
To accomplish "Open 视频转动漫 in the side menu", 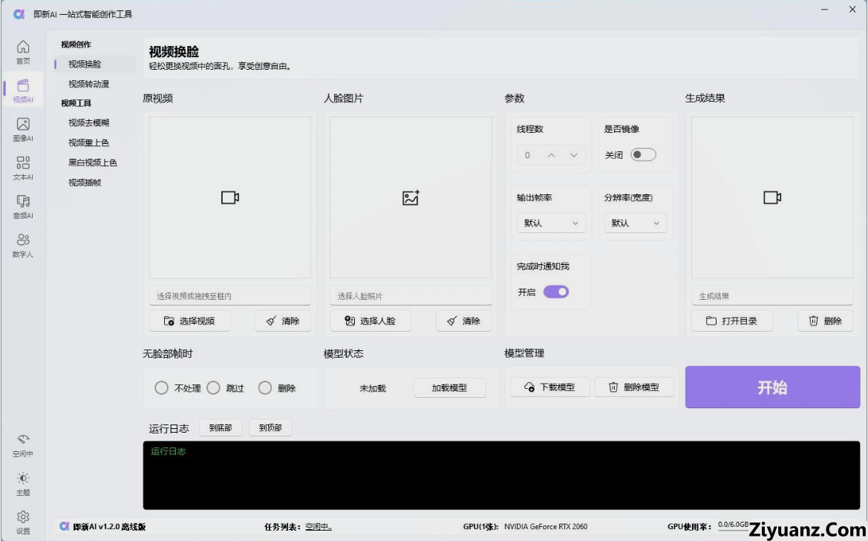I will coord(89,84).
